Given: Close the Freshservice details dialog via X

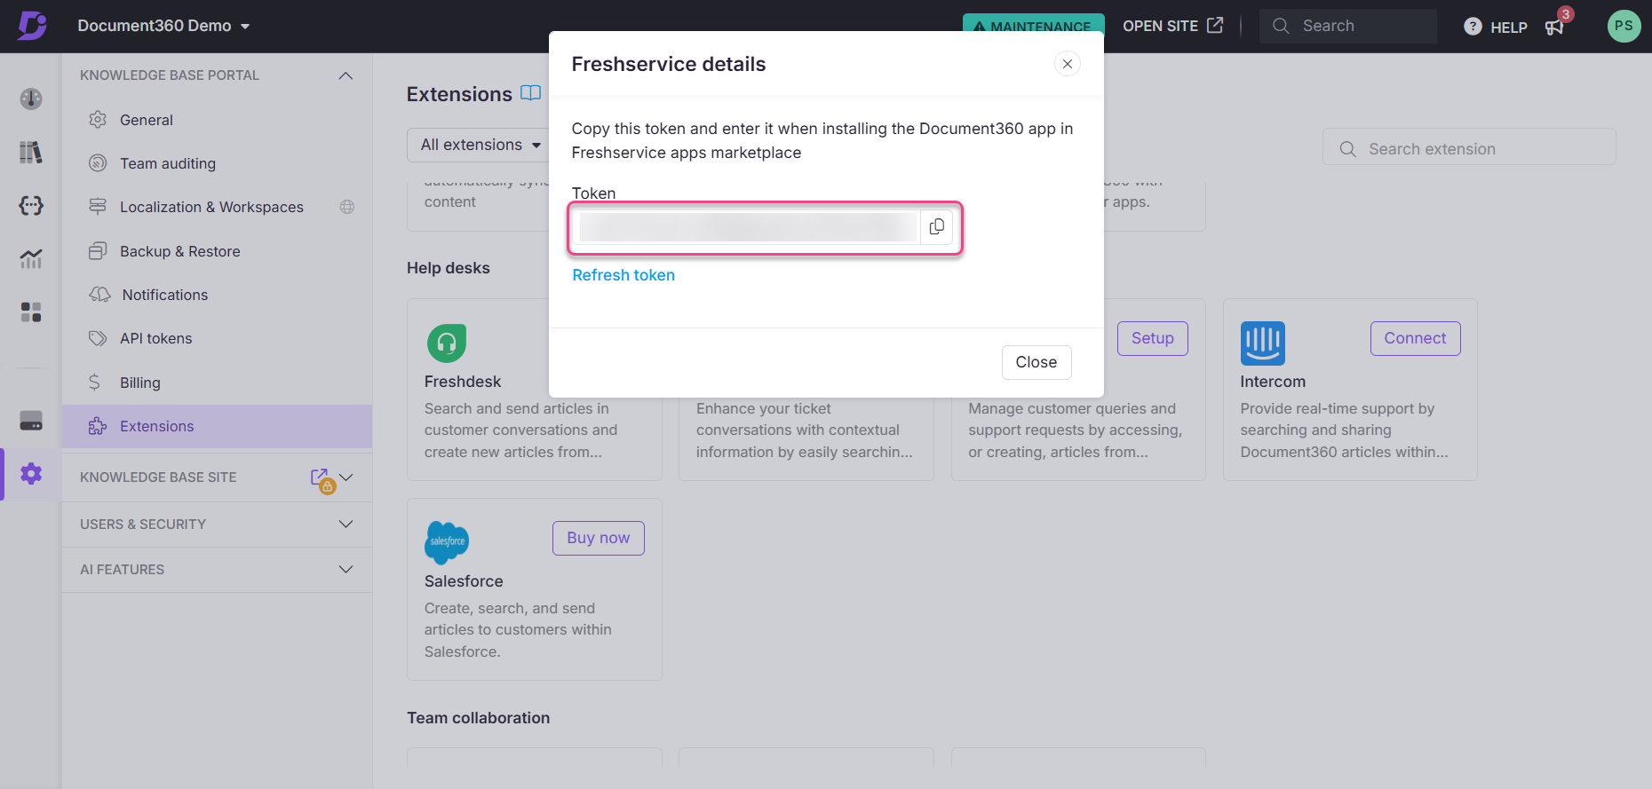Looking at the screenshot, I should [1068, 64].
